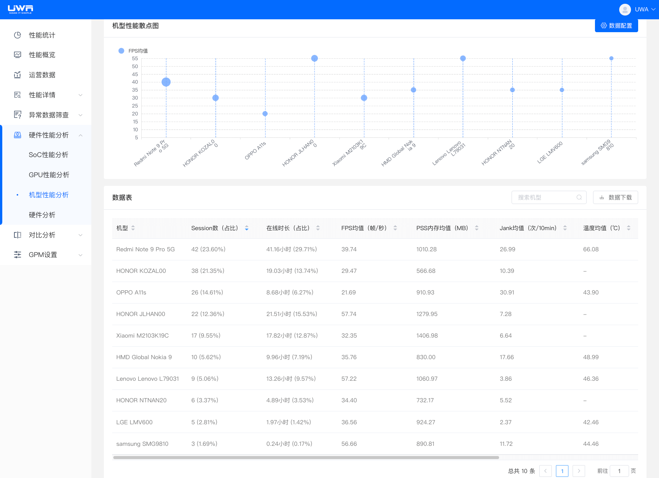
Task: Click the search magnifier icon in 搜索机型
Action: [x=579, y=197]
